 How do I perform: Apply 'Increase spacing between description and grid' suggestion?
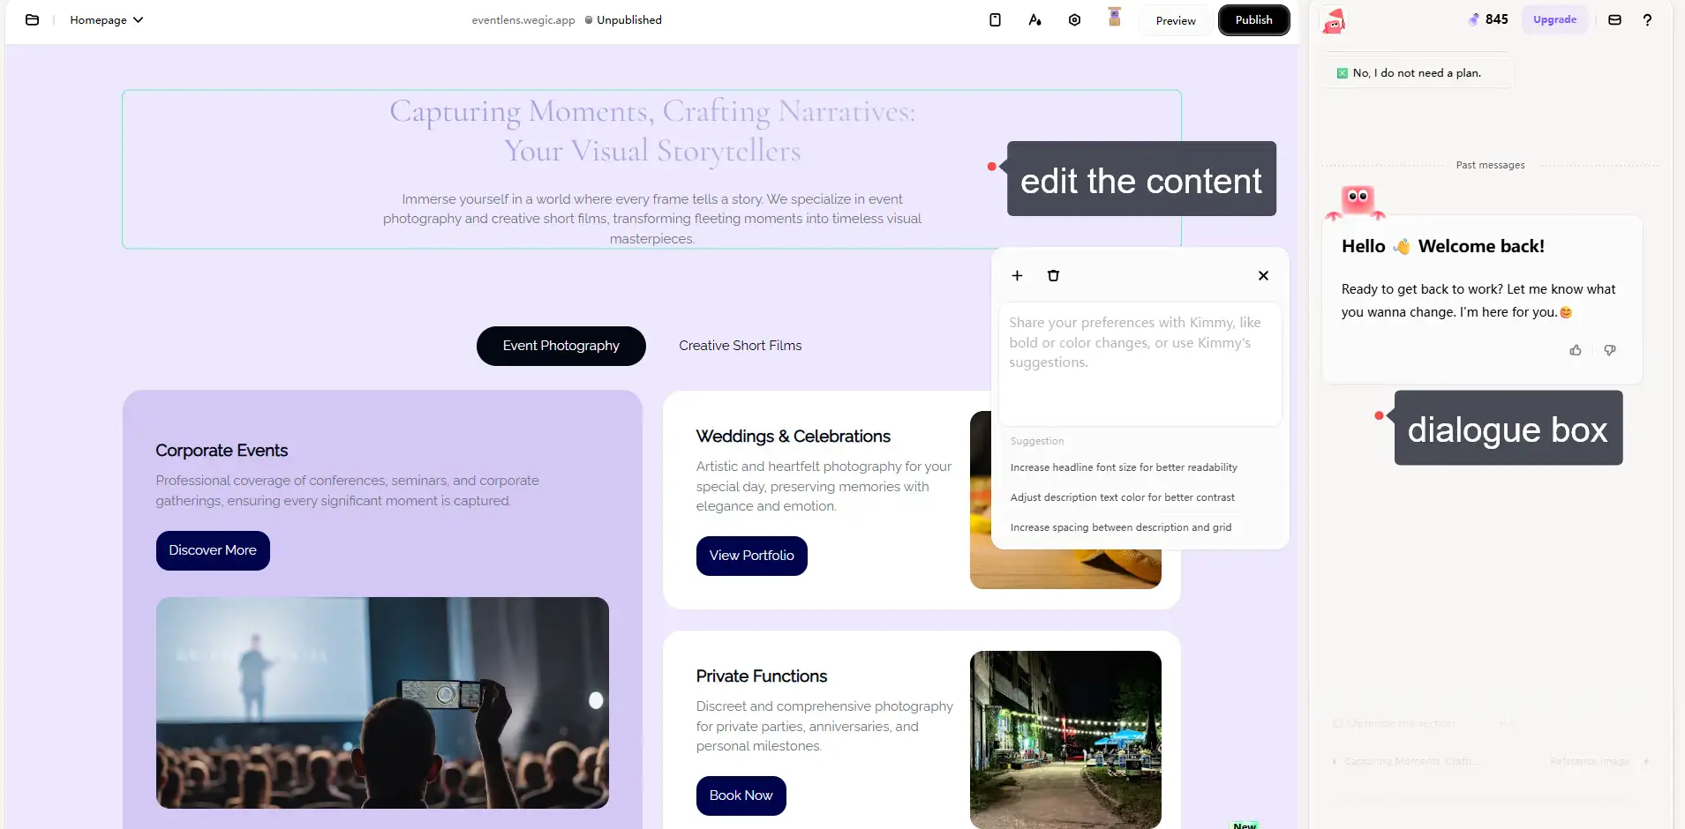click(1121, 527)
